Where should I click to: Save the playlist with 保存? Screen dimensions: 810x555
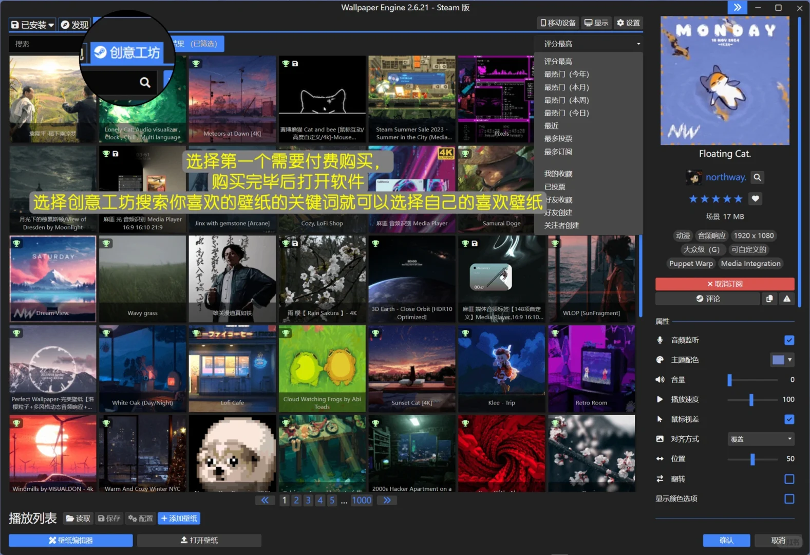(109, 519)
